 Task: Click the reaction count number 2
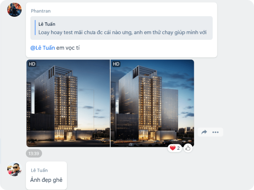[178, 148]
